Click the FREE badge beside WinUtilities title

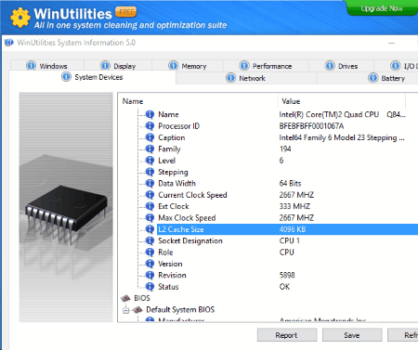(x=126, y=12)
